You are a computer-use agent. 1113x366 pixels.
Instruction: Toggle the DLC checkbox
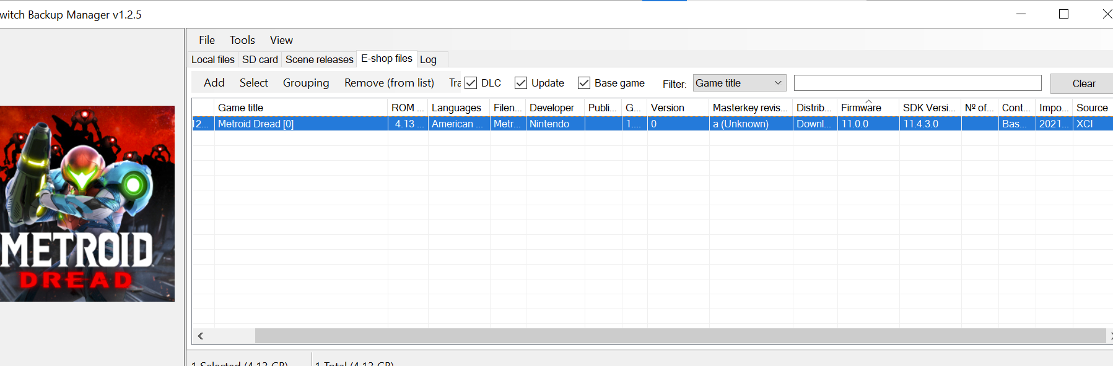471,83
